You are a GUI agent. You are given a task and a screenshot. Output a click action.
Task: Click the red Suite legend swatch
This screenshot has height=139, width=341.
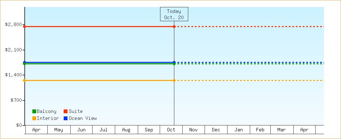point(65,112)
